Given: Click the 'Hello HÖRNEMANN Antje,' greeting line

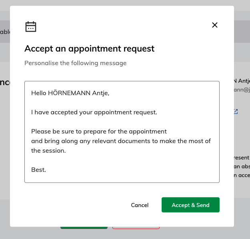Looking at the screenshot, I should [x=70, y=93].
